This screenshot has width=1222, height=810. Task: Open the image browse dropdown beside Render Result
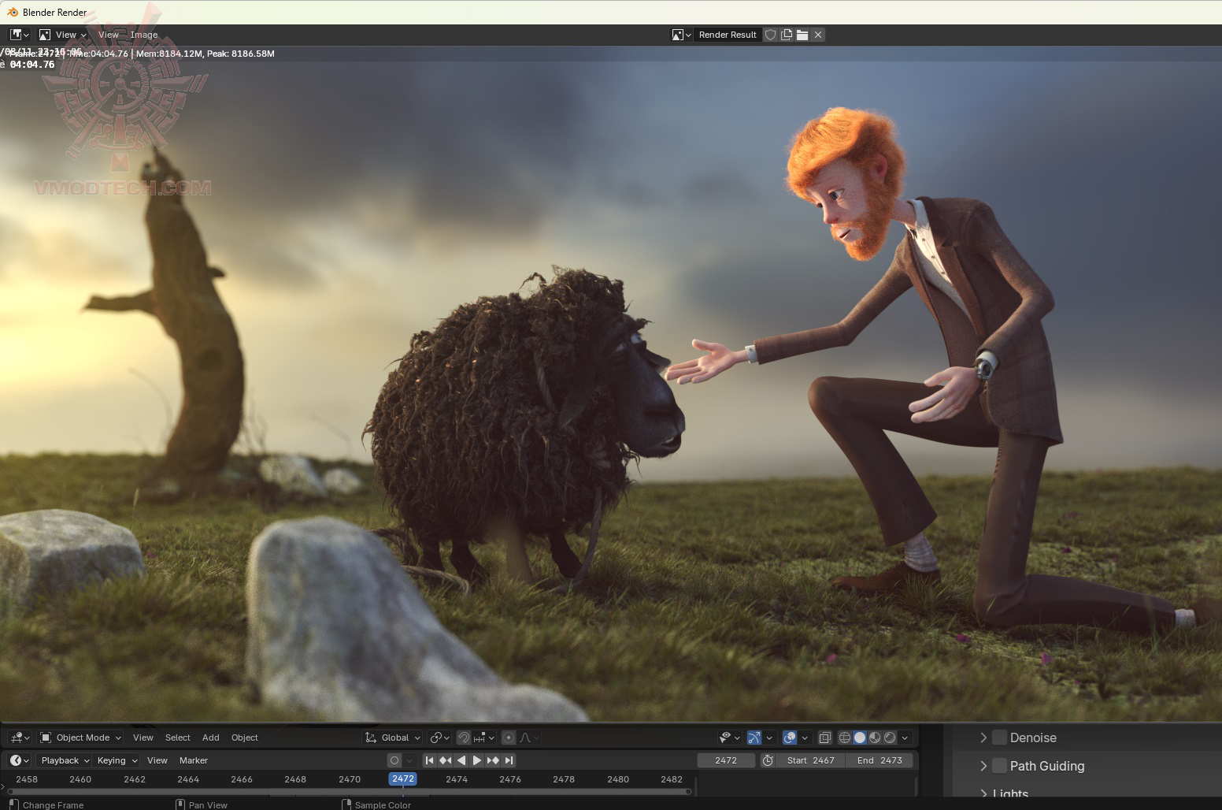point(681,35)
